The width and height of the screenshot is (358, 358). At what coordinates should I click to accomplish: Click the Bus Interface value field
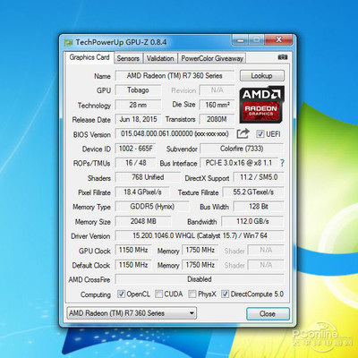click(239, 163)
